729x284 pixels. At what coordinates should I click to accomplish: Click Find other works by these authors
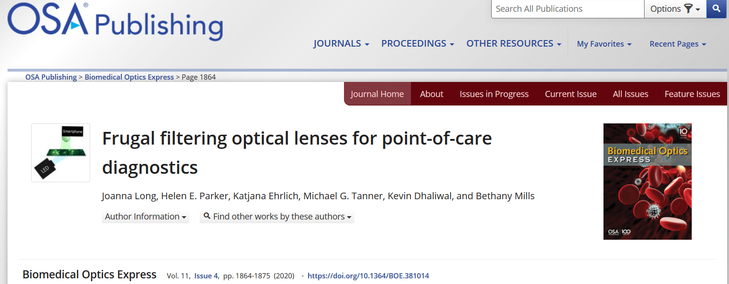point(277,217)
